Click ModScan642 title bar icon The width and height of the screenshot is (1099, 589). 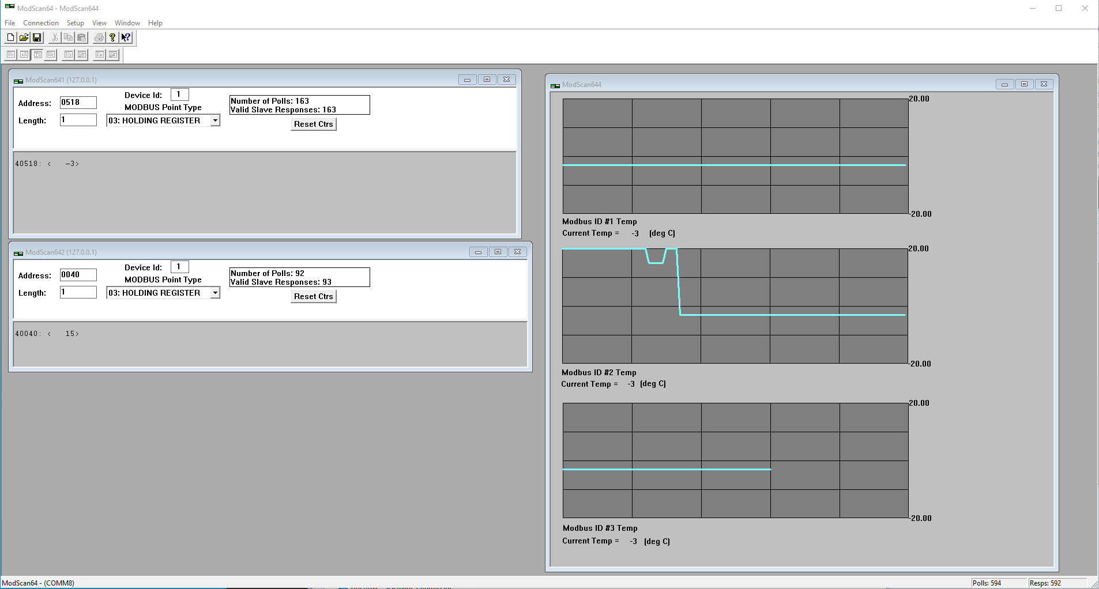click(18, 253)
